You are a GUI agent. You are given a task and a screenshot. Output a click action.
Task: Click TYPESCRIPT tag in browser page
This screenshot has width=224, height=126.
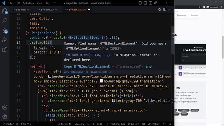184,110
